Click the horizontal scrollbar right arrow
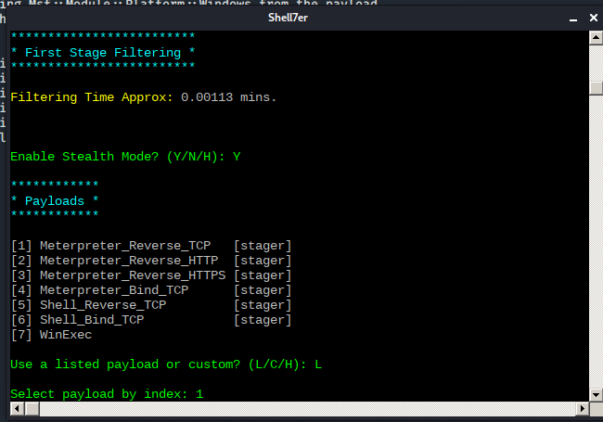Image resolution: width=603 pixels, height=422 pixels. click(x=583, y=408)
